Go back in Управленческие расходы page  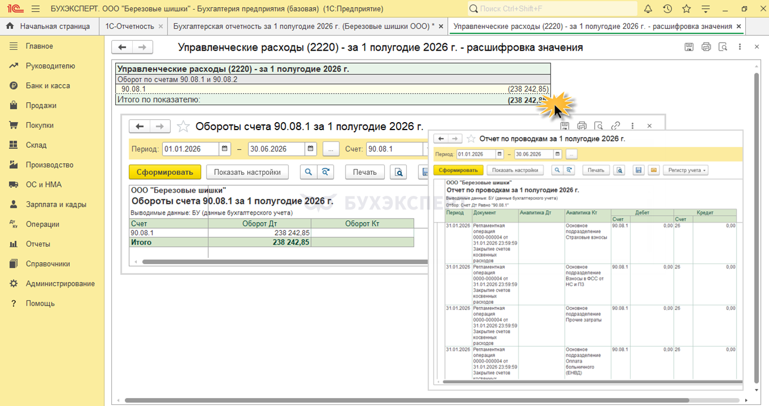click(x=122, y=47)
